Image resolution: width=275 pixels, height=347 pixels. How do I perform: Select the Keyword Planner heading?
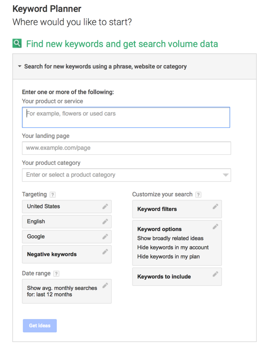[47, 9]
